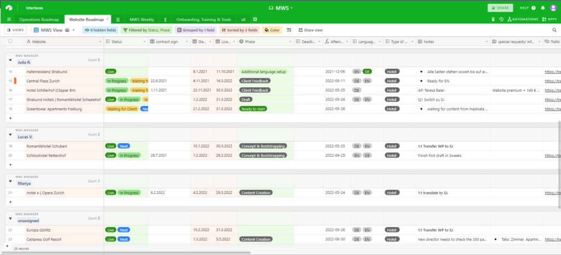Viewport: 561px width, 255px height.
Task: Collapse the Julia R. group
Action: coord(10,60)
